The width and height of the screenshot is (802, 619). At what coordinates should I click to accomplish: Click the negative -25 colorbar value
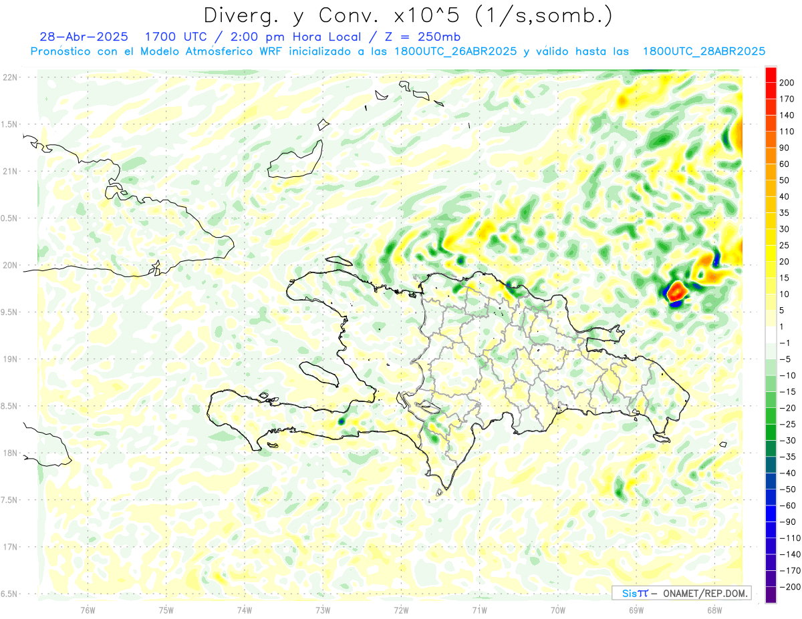789,424
